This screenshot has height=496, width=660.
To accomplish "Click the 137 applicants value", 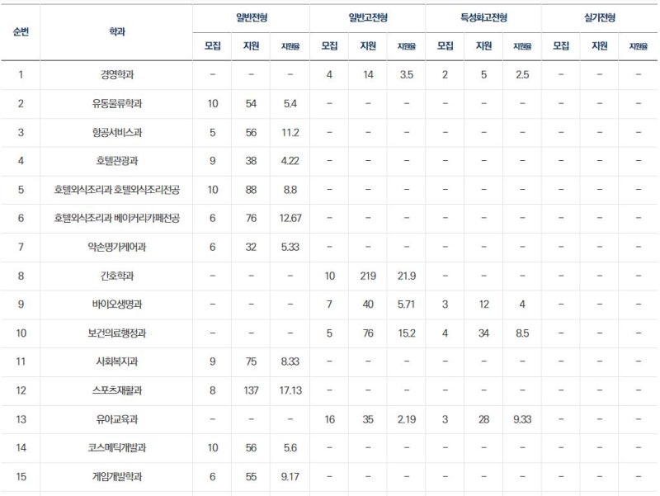I will (x=251, y=390).
